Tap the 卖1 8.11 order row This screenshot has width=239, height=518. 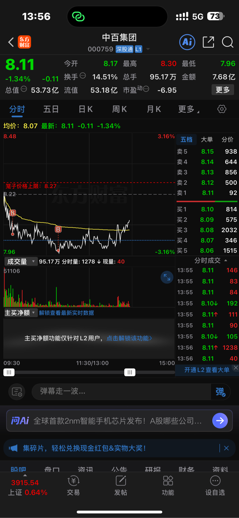[207, 193]
